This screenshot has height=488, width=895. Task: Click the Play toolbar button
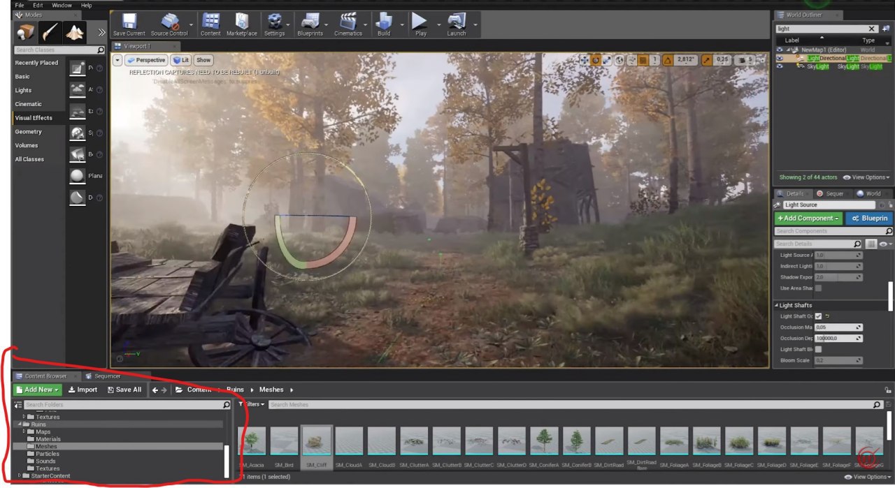pos(420,24)
